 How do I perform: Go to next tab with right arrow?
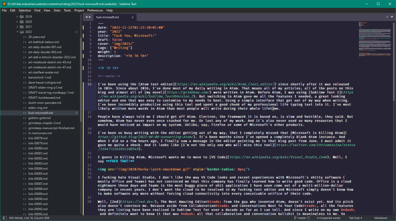[x=90, y=17]
